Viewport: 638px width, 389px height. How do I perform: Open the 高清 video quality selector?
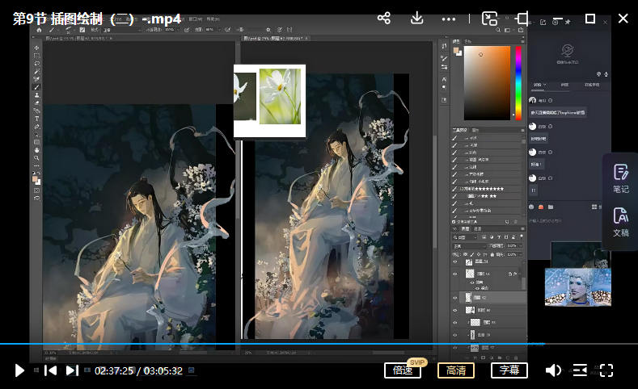pyautogui.click(x=455, y=370)
